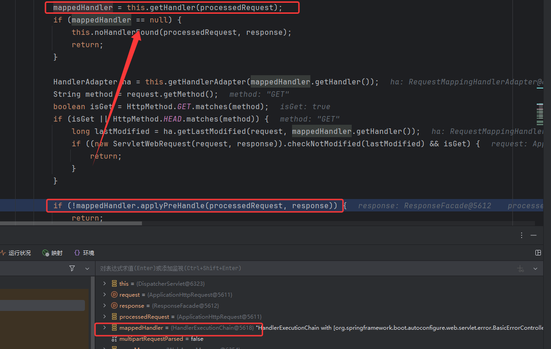
Task: Click the request parameter icon in variables
Action: point(114,295)
